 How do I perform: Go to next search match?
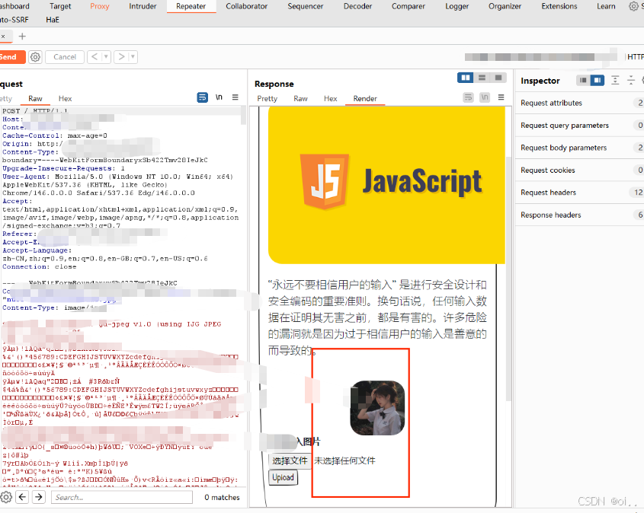point(39,497)
